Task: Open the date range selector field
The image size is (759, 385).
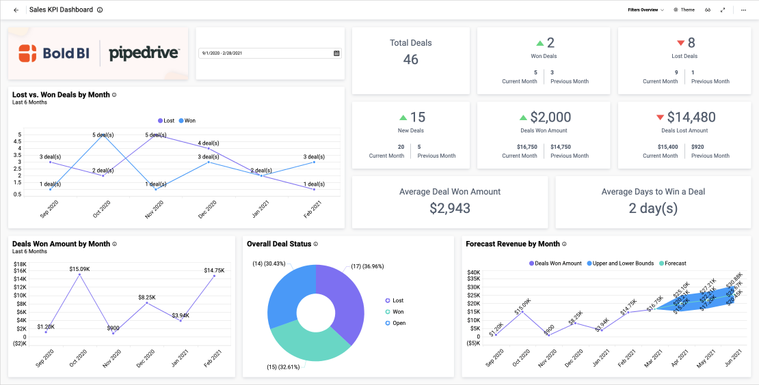Action: [x=265, y=53]
